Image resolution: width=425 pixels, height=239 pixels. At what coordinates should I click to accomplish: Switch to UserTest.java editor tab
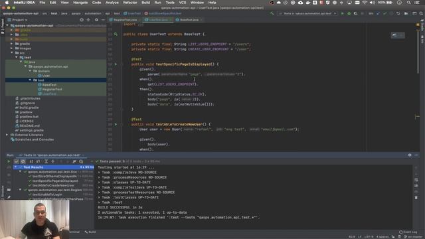[x=158, y=20]
